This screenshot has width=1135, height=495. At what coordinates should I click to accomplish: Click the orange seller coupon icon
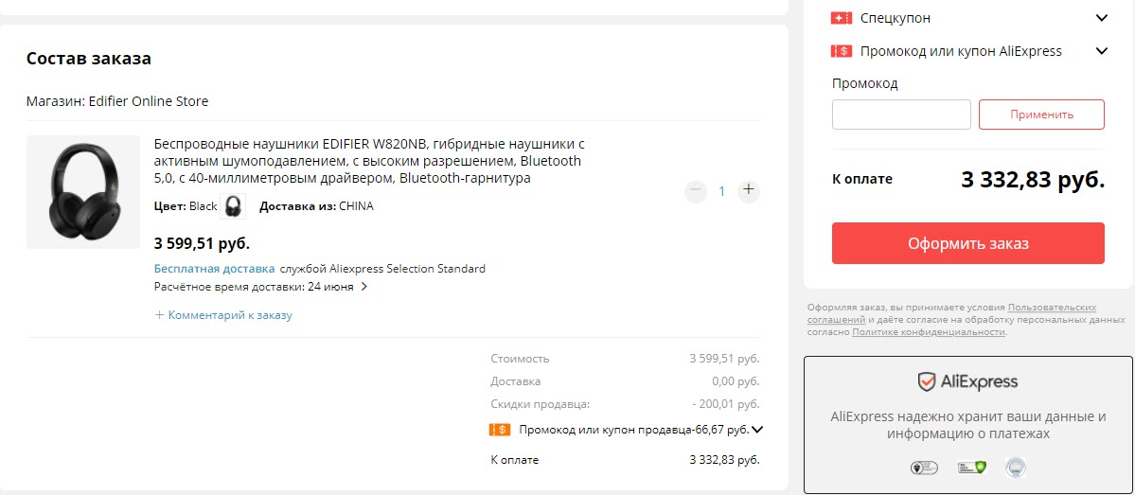coord(500,430)
